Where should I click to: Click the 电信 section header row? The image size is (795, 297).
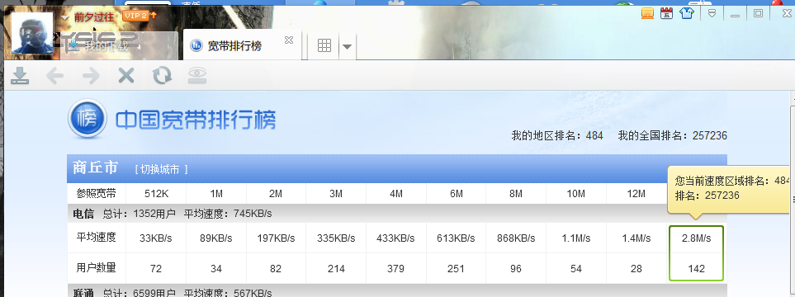pos(397,214)
